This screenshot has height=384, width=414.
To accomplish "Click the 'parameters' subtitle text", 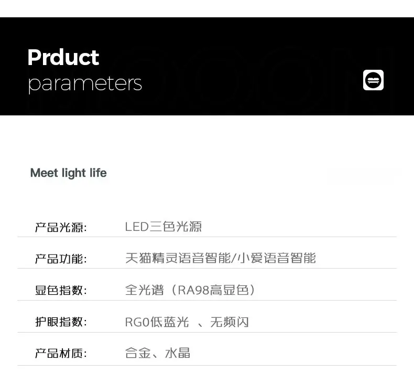I will point(85,84).
